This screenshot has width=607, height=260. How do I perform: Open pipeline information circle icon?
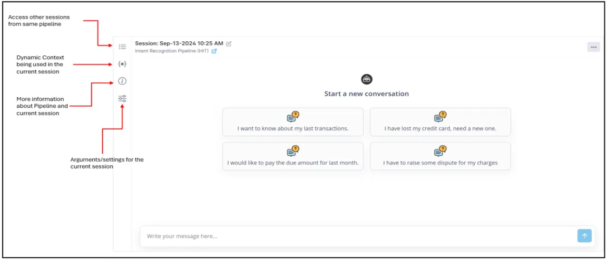(122, 81)
